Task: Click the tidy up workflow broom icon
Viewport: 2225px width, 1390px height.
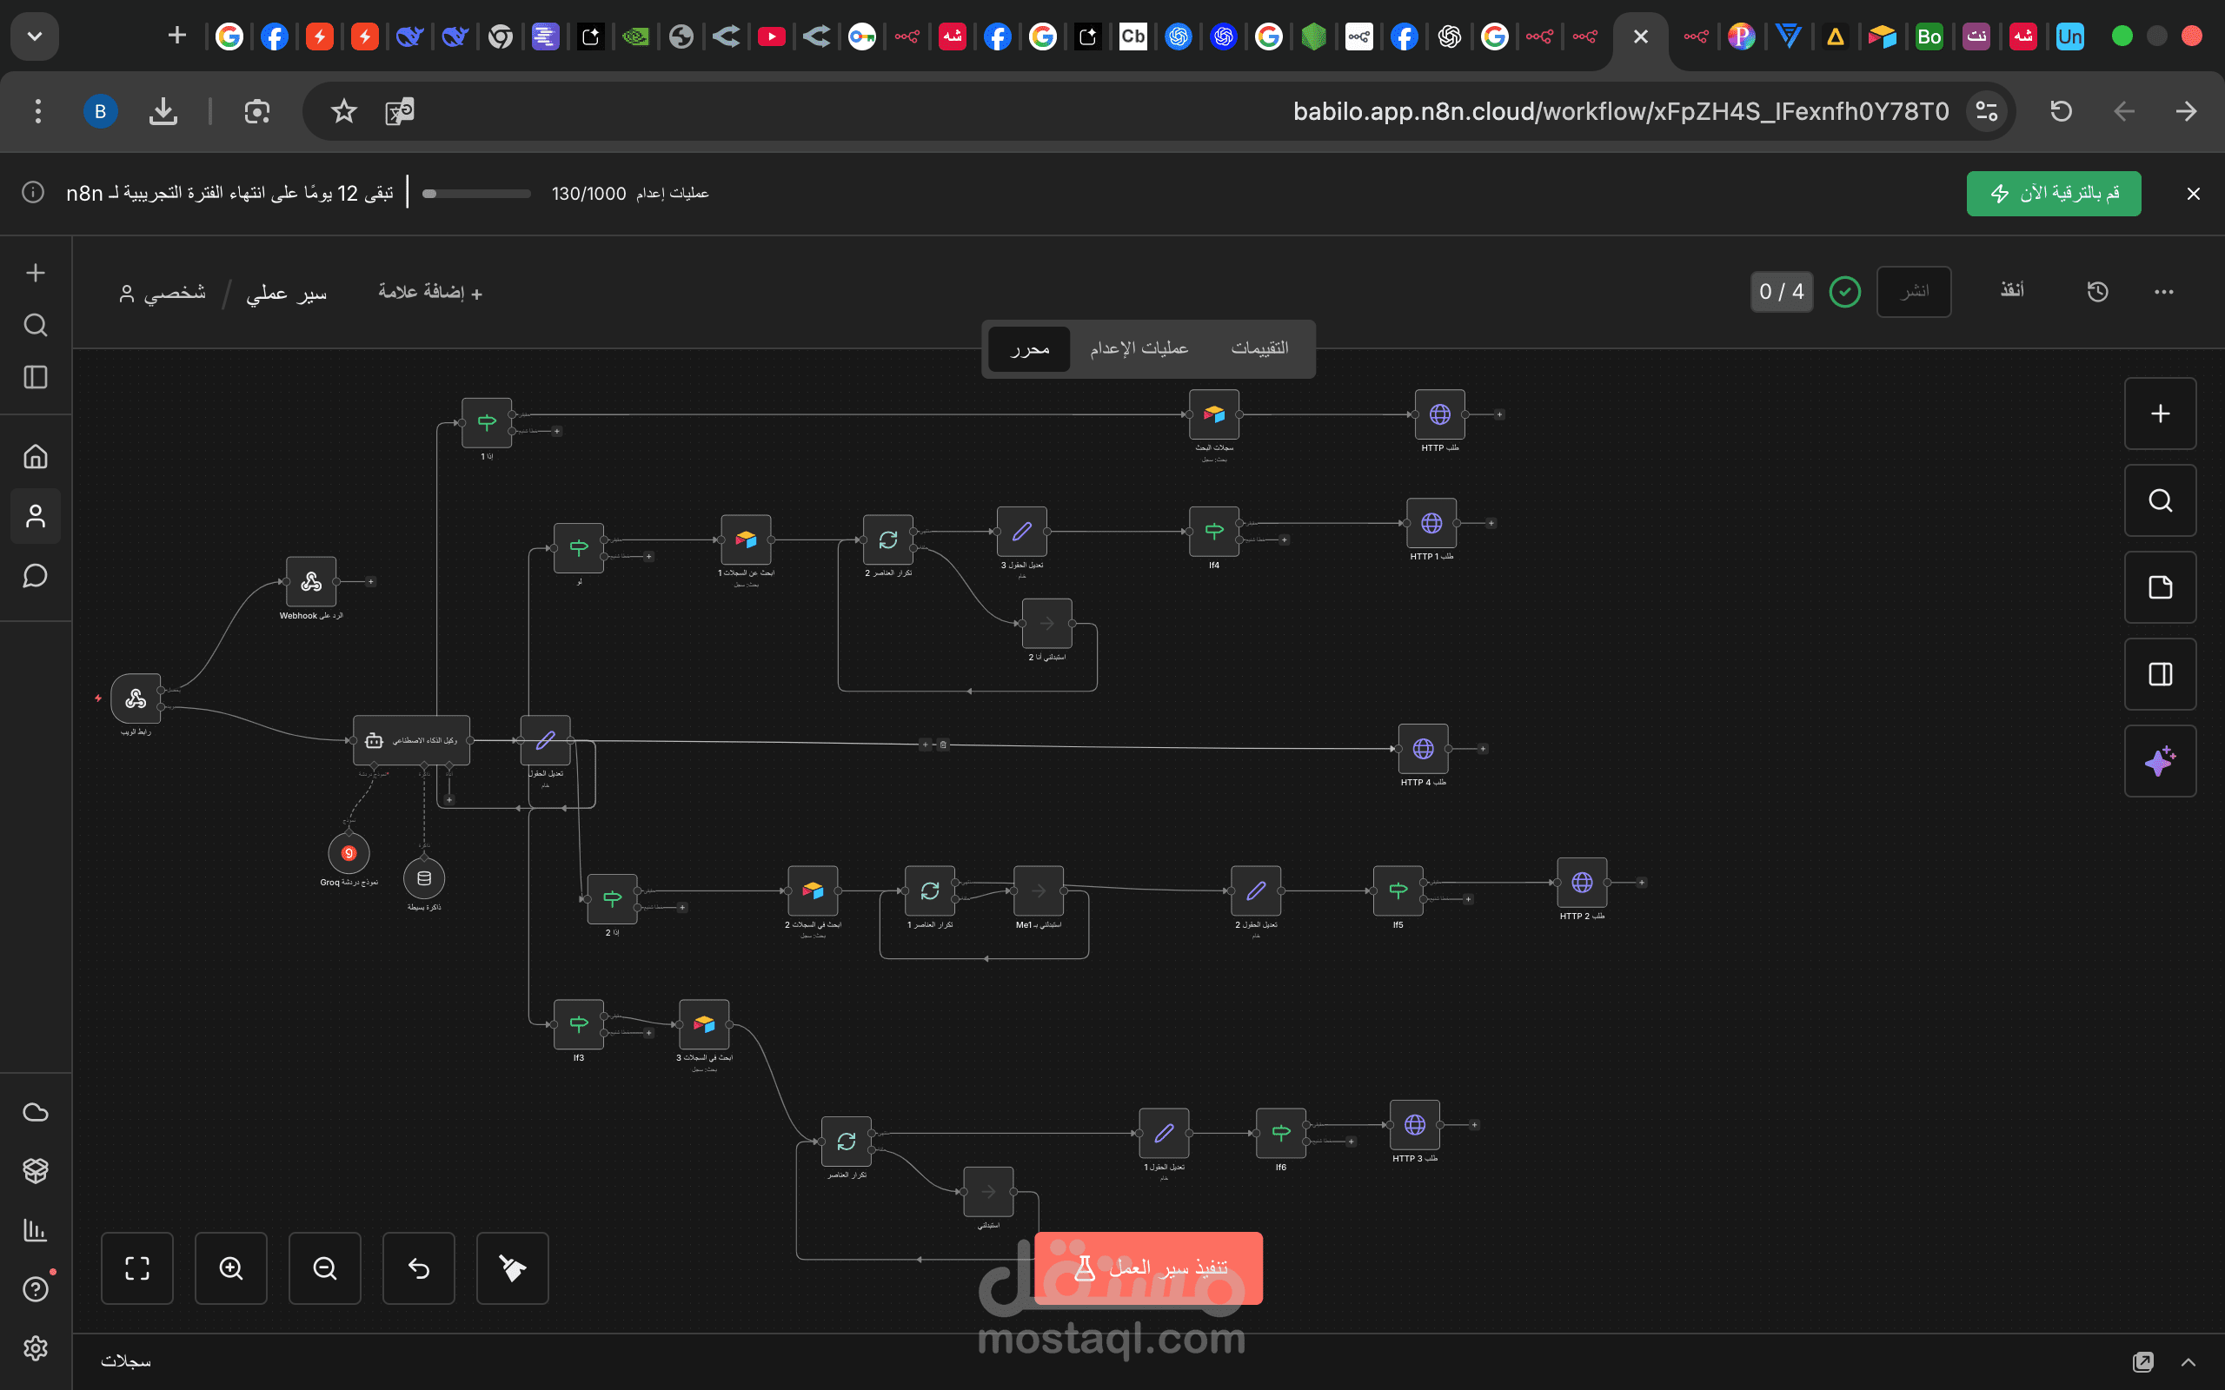Action: pyautogui.click(x=512, y=1268)
